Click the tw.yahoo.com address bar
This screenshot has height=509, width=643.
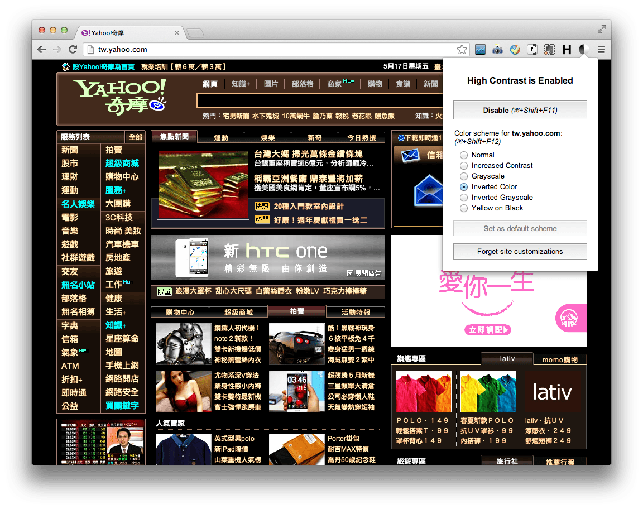(x=268, y=50)
